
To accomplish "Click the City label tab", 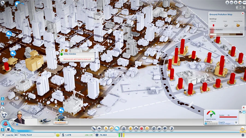I will tap(16, 131).
